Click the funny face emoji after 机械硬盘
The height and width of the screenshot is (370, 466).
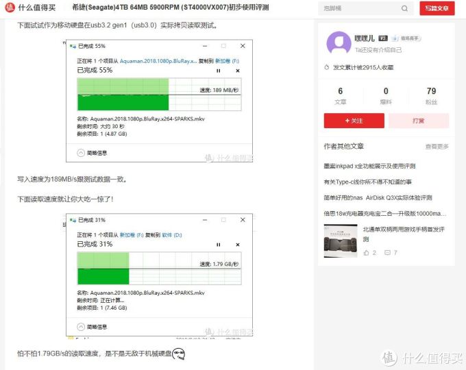click(179, 354)
